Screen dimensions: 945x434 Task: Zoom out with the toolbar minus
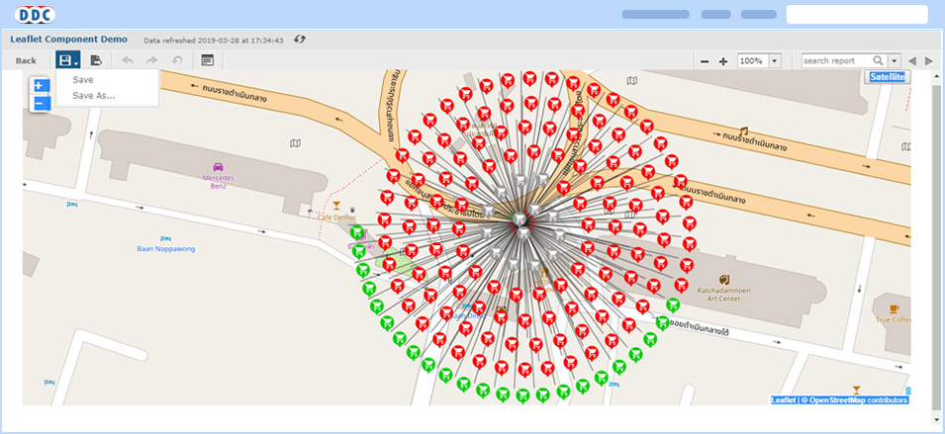(x=705, y=61)
